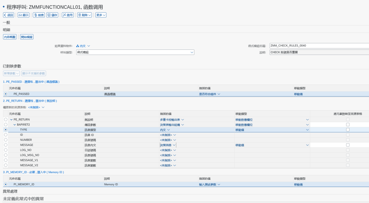Switch to display mode with 顯示
Screen dimensions: 369x203
pos(24,15)
